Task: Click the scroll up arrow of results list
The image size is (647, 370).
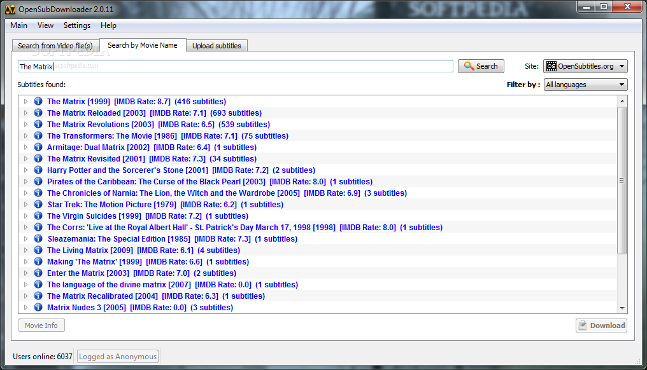Action: 622,101
